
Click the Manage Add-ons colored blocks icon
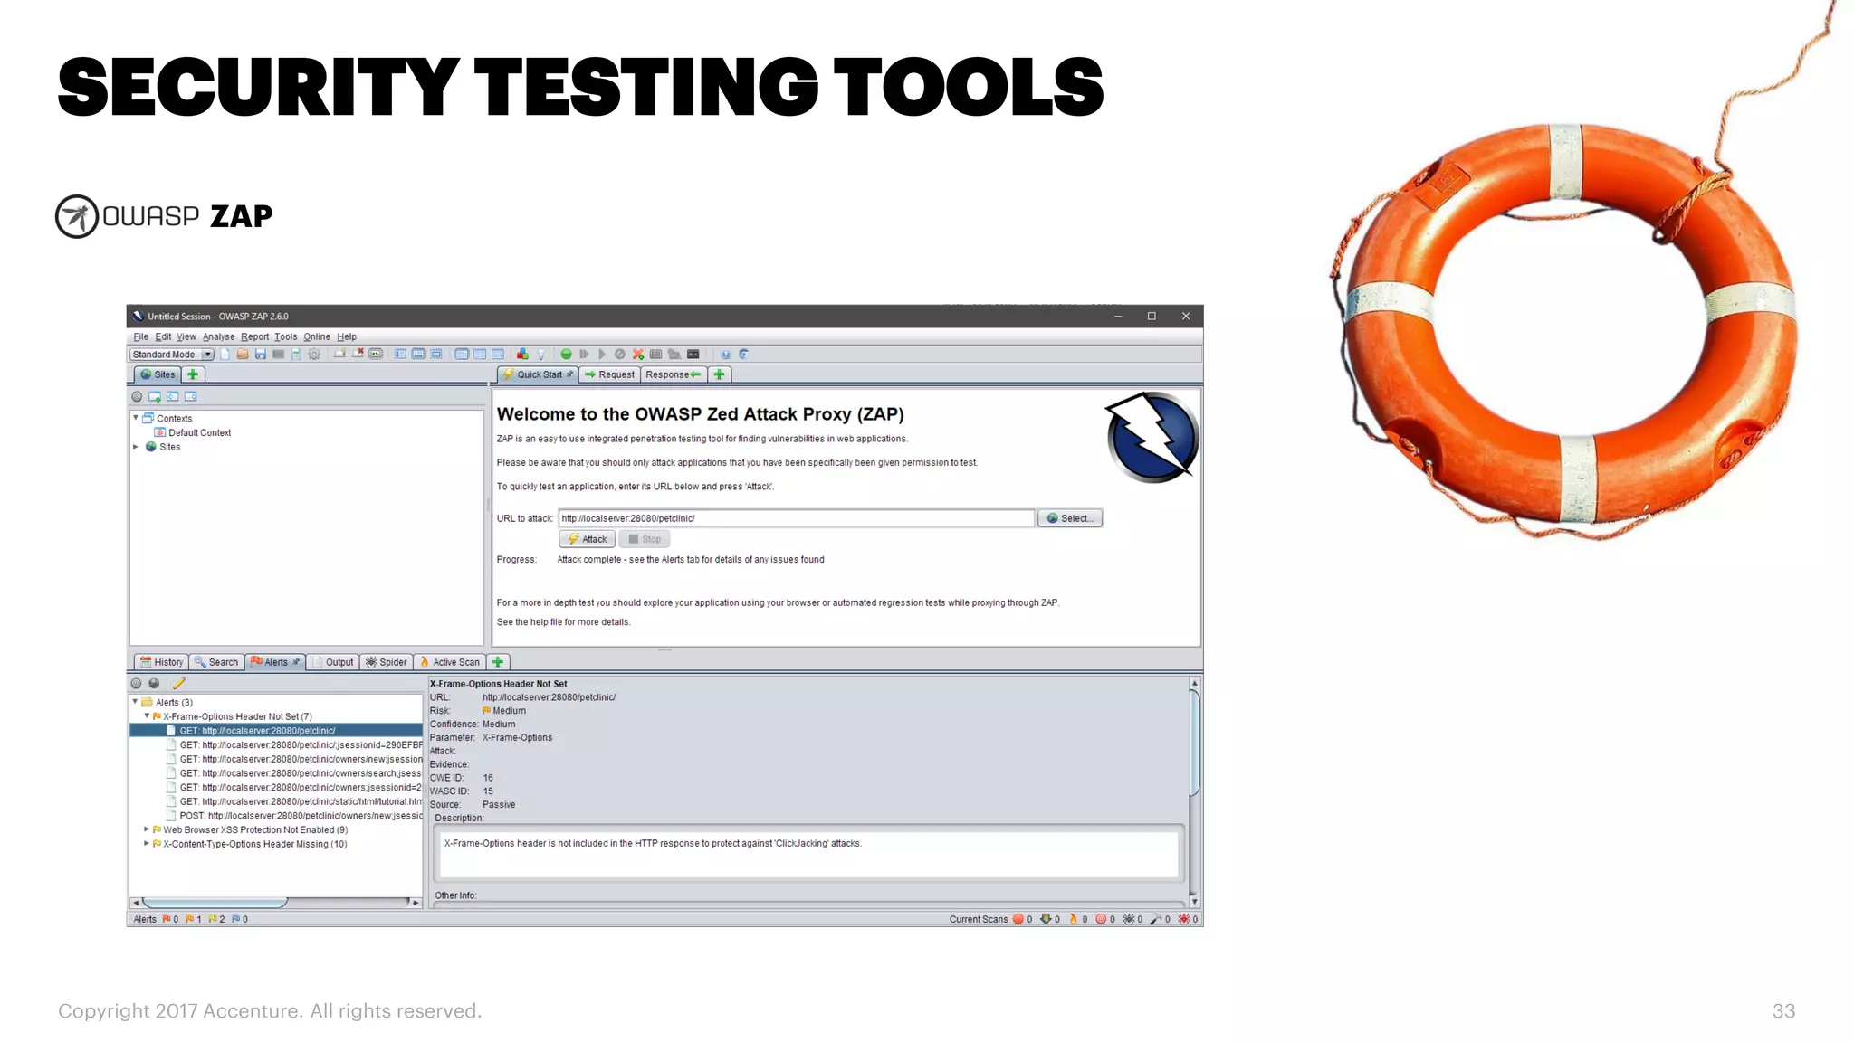(522, 355)
